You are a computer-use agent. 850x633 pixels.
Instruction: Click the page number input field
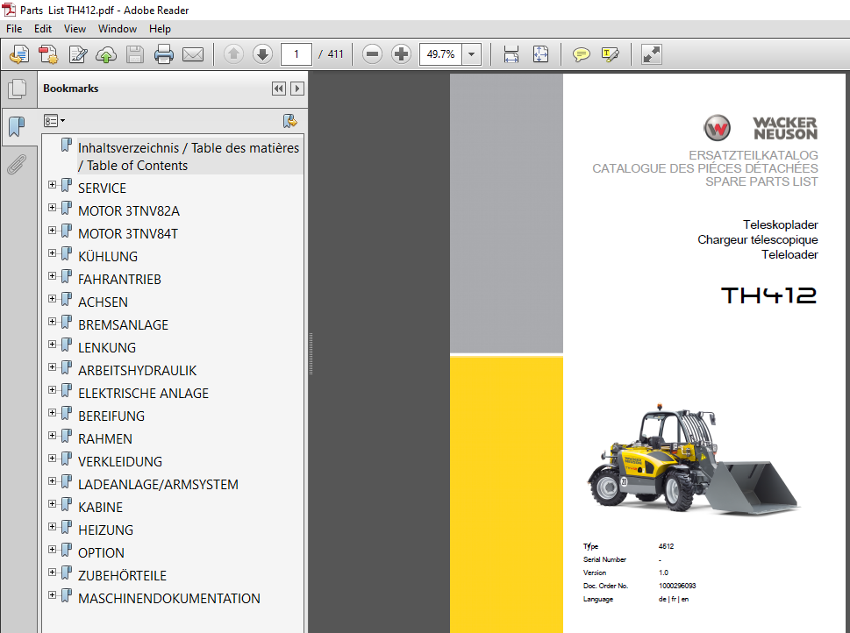296,54
